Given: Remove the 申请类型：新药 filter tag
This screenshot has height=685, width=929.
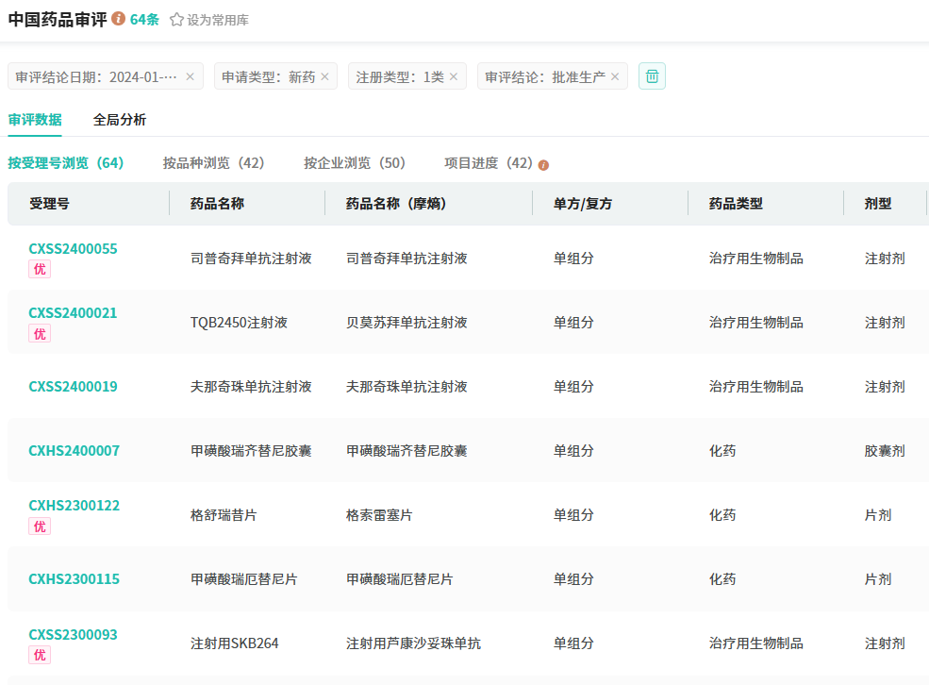Looking at the screenshot, I should (325, 77).
